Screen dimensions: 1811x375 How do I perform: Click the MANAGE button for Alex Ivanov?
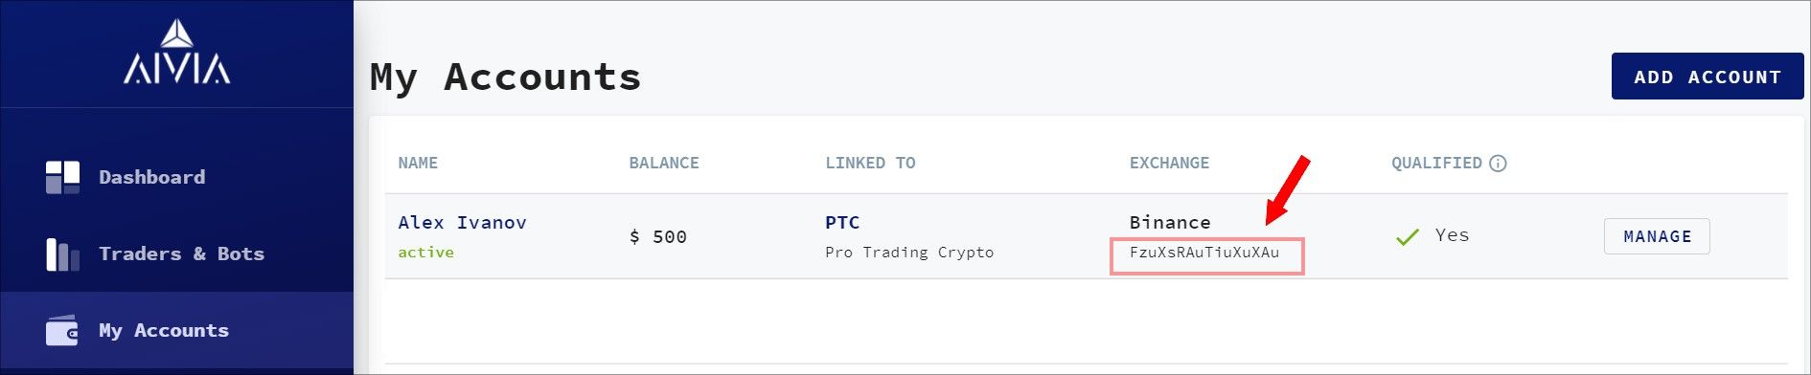pyautogui.click(x=1657, y=236)
